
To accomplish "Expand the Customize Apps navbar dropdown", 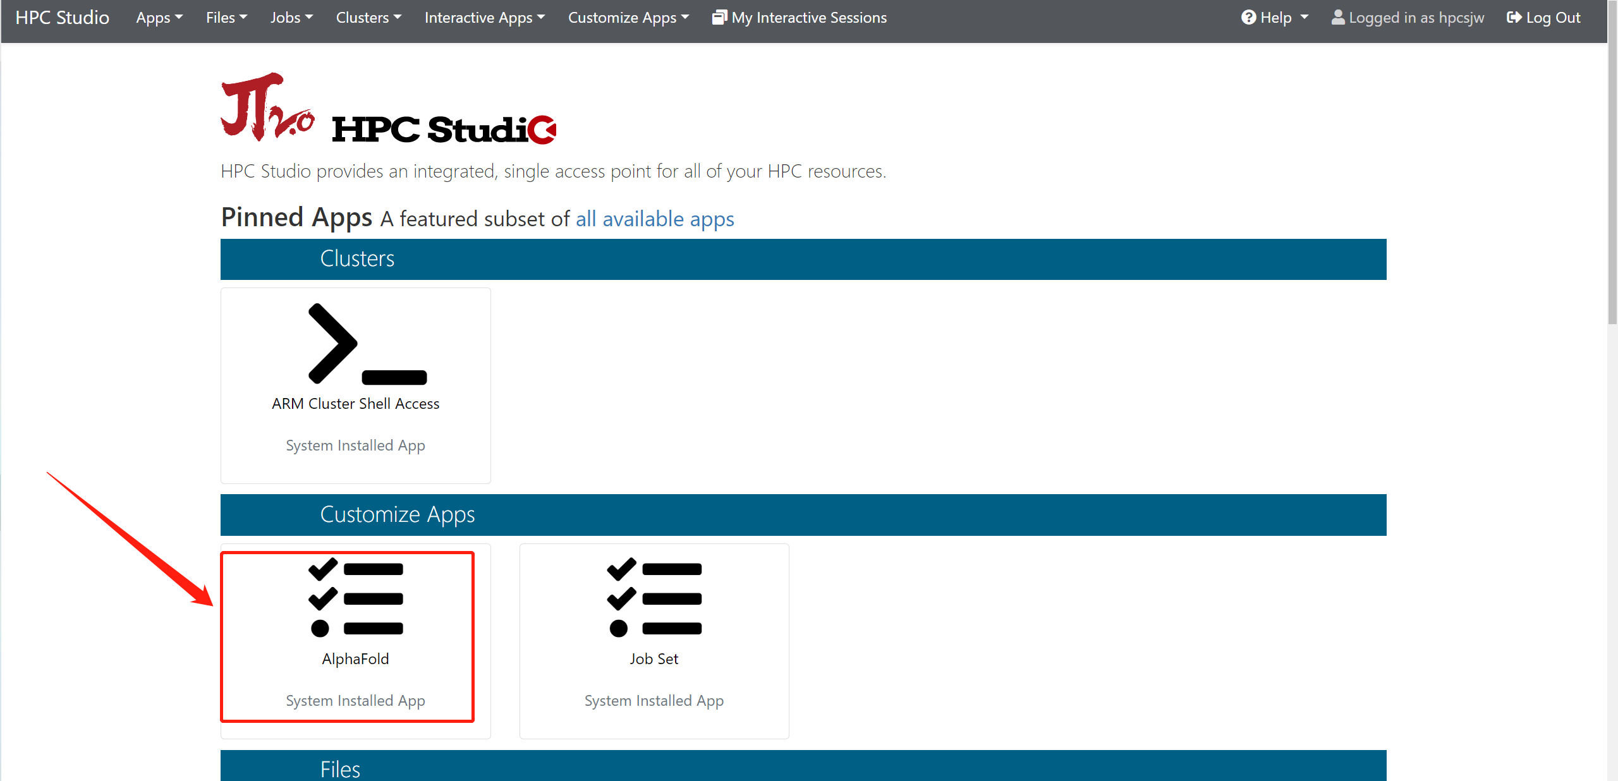I will point(628,18).
